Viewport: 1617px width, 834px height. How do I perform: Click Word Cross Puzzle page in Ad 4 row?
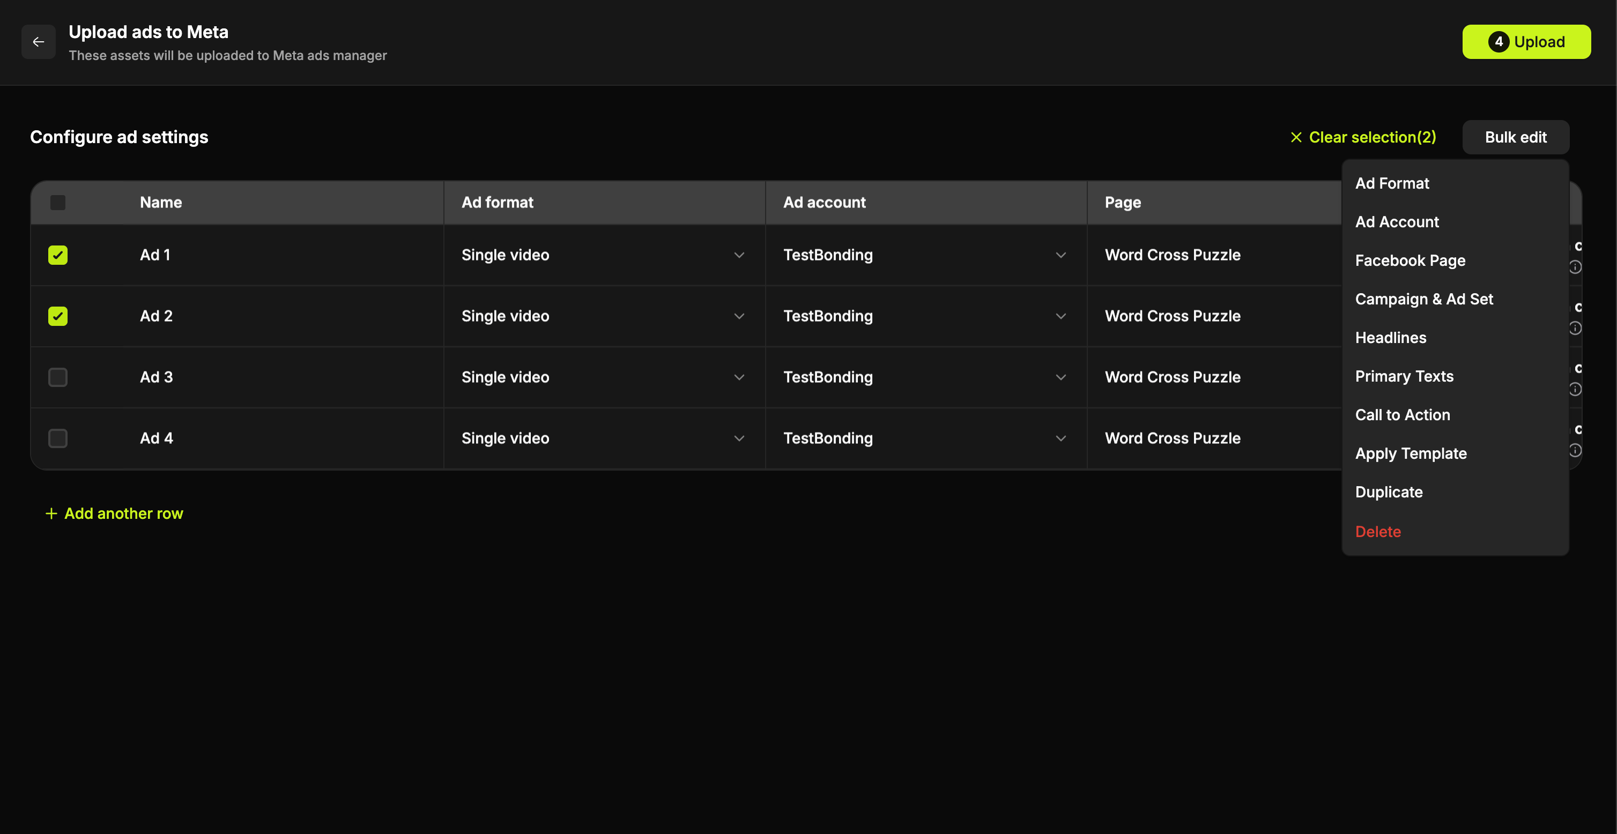(1173, 438)
